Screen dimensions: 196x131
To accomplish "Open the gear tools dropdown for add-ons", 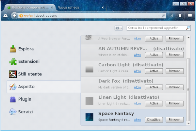I will pyautogui.click(x=119, y=28).
